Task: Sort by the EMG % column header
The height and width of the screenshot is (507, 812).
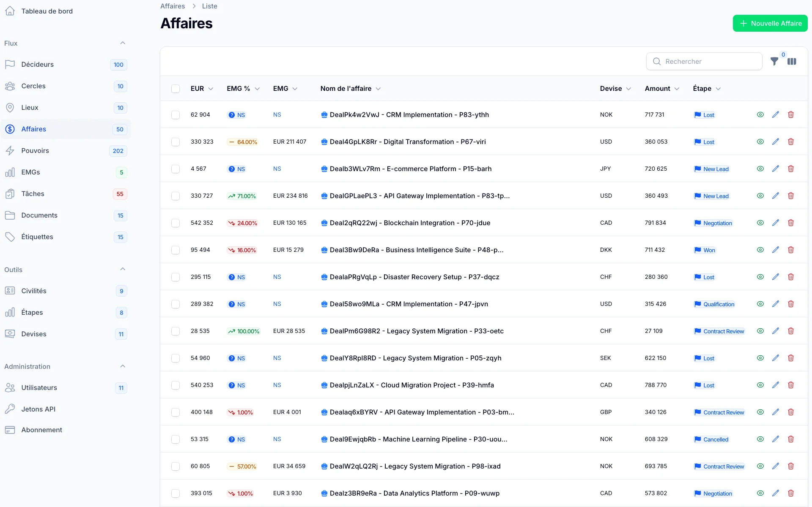Action: click(243, 88)
